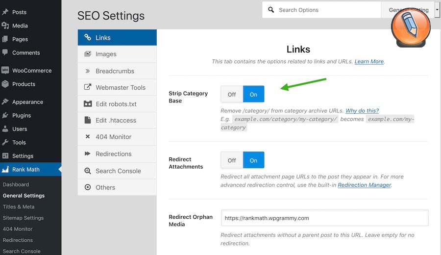Follow the Learn More link
The image size is (441, 255).
[369, 61]
